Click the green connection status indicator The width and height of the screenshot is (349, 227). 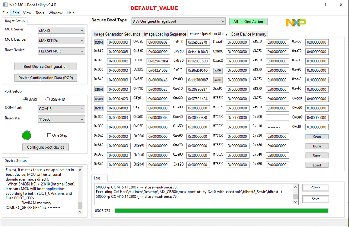tap(27, 135)
